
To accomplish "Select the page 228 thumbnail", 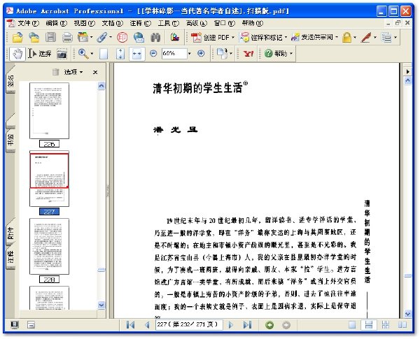I will coord(49,247).
